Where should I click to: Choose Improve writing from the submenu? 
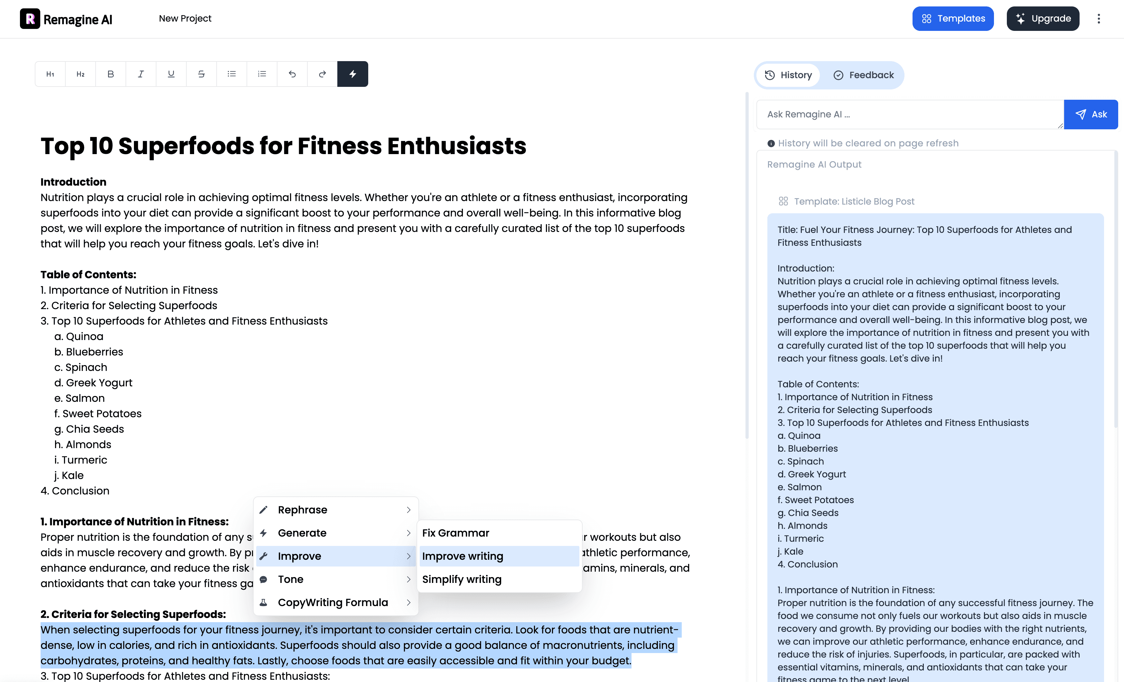click(499, 556)
